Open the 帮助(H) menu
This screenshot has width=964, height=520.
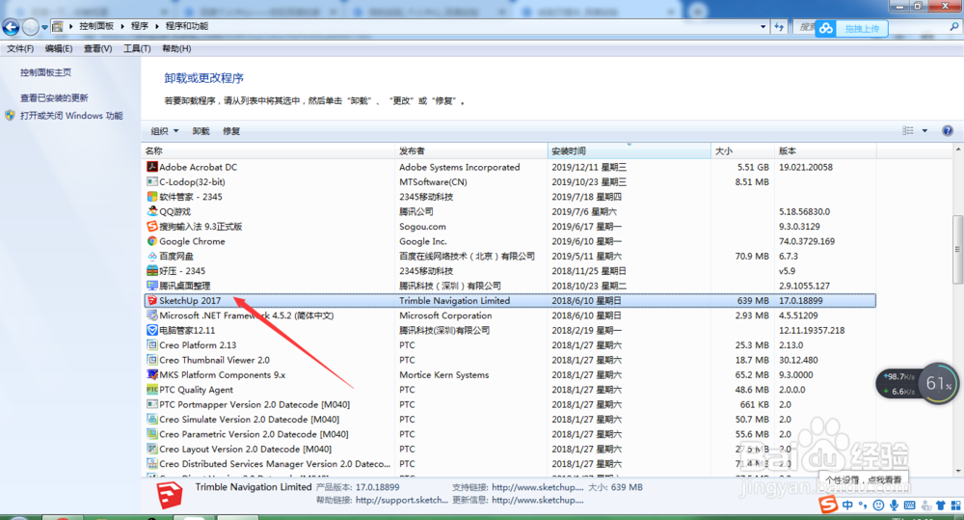coord(176,48)
